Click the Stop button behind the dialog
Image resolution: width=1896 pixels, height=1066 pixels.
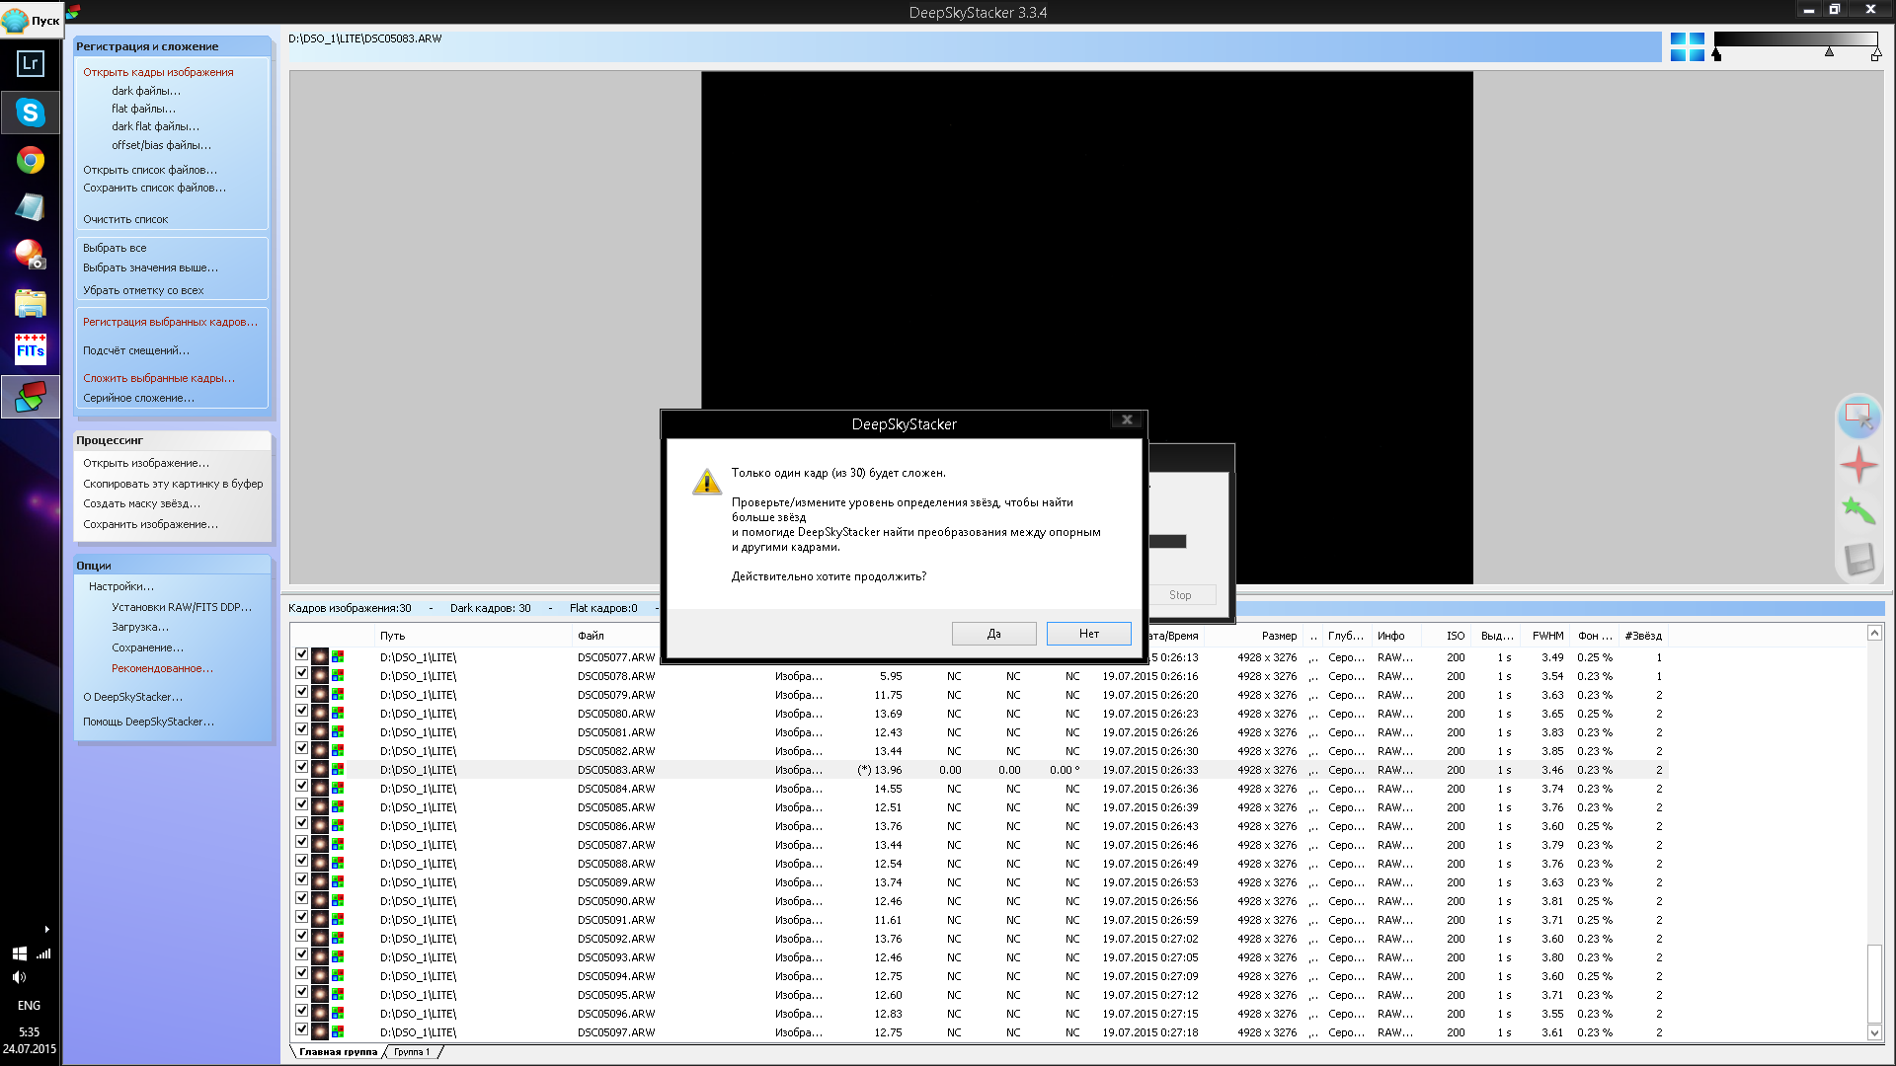tap(1180, 595)
